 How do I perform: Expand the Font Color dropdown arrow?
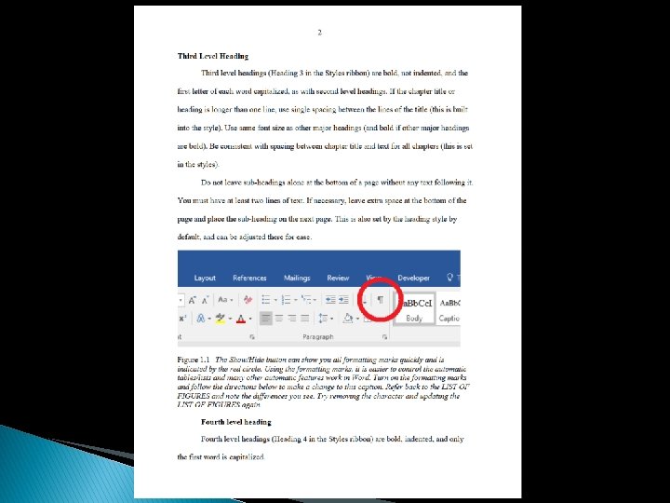click(x=250, y=319)
